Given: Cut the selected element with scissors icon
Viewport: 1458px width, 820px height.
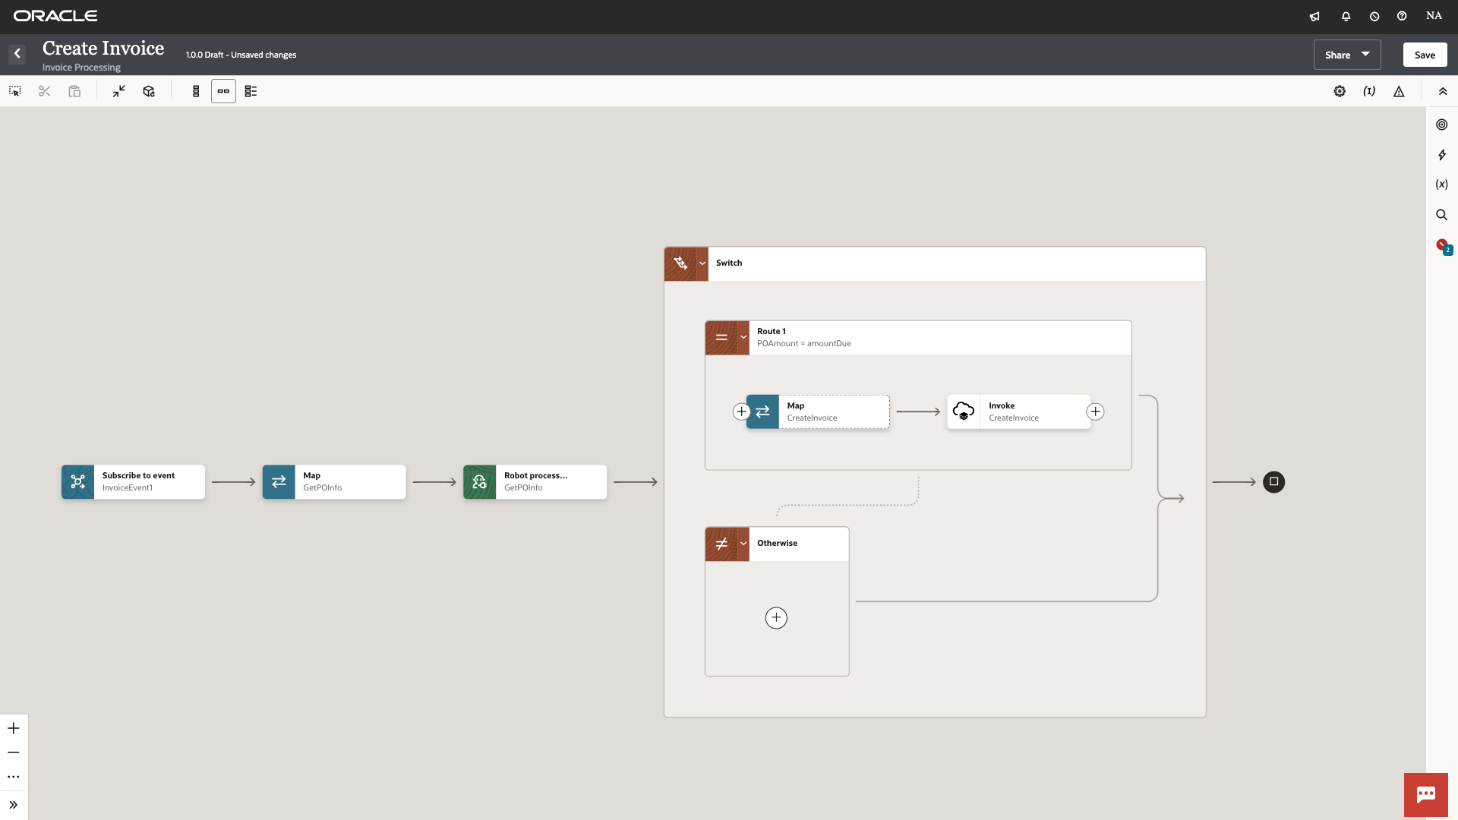Looking at the screenshot, I should point(43,91).
